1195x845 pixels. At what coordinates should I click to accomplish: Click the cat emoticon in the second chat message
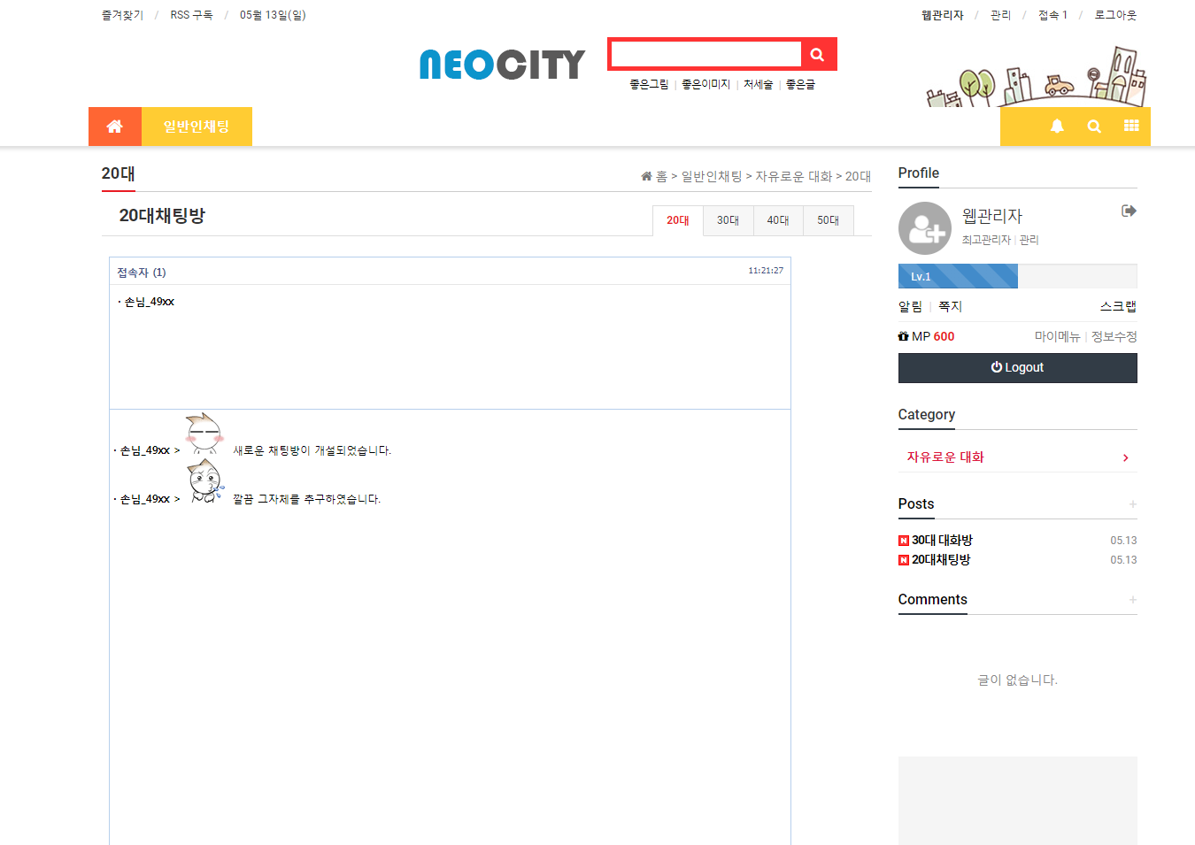[x=205, y=480]
